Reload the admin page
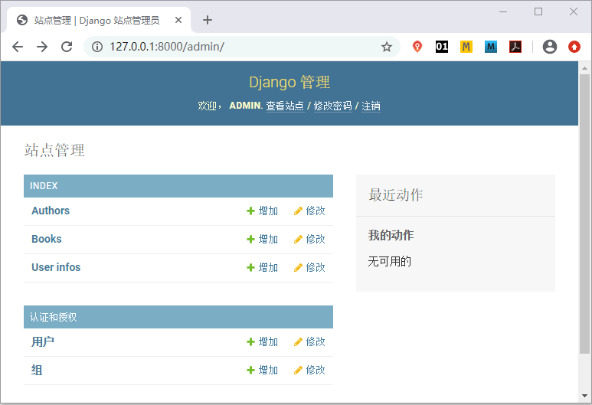 67,47
